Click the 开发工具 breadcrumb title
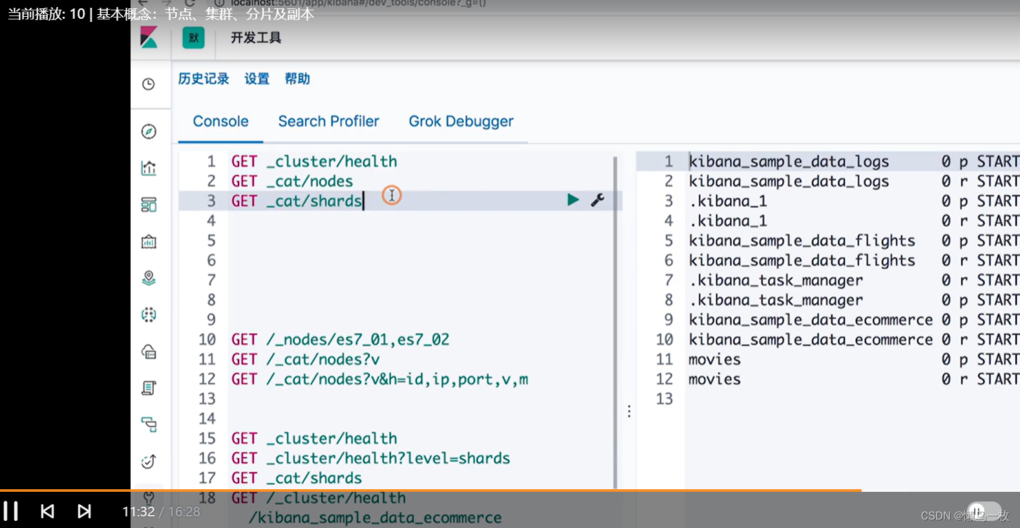Viewport: 1020px width, 528px height. (x=256, y=37)
